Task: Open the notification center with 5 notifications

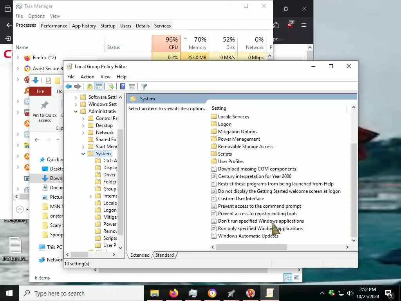Action: coord(389,294)
